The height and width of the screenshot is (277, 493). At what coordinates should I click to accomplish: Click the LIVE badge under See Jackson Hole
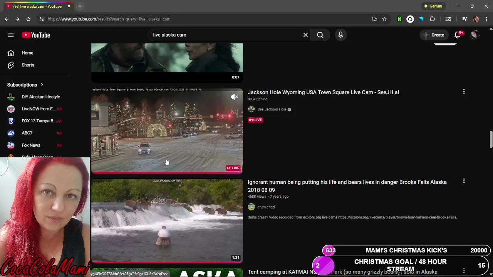(x=255, y=120)
